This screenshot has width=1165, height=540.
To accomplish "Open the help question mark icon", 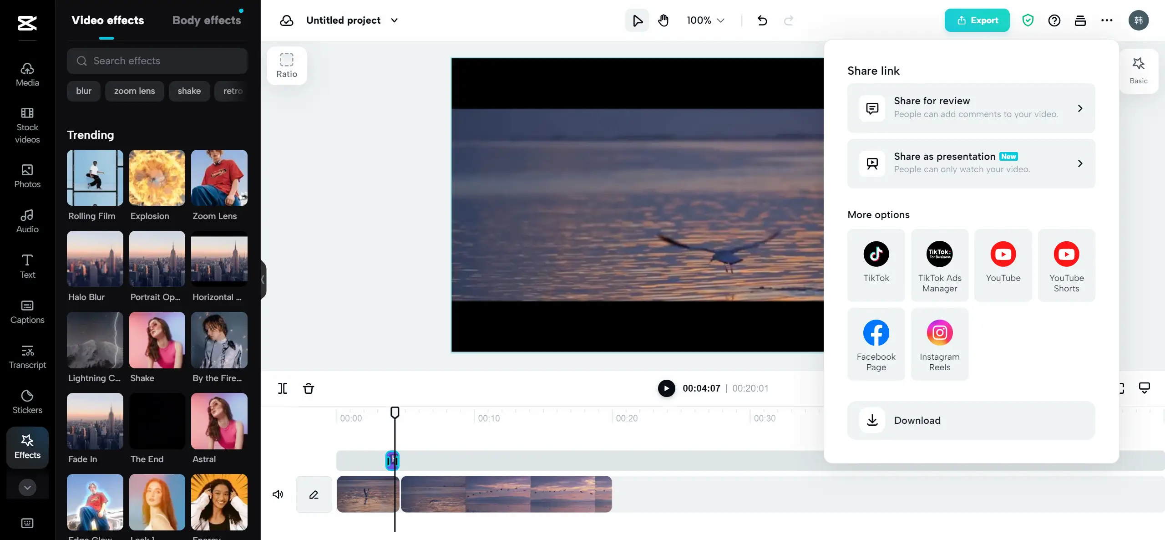I will point(1054,20).
